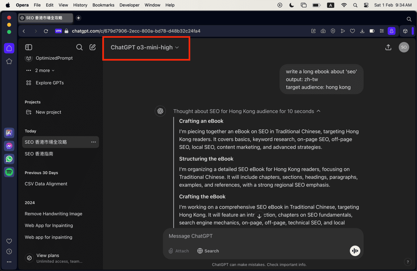Open Opera sidebar bookmarks star icon
The width and height of the screenshot is (417, 271).
tap(9, 61)
